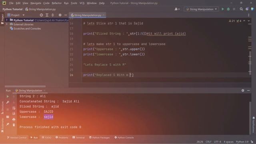Viewport: 256px width, 144px height.
Task: Open Problems tool window
Action: tap(62, 138)
